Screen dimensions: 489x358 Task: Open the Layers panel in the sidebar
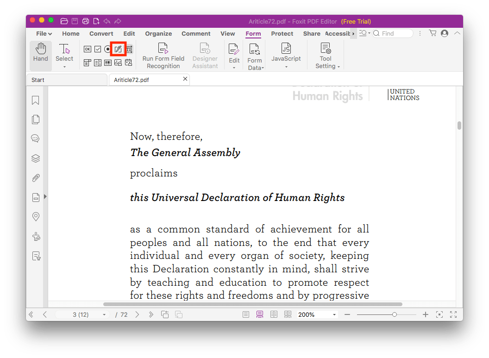36,158
